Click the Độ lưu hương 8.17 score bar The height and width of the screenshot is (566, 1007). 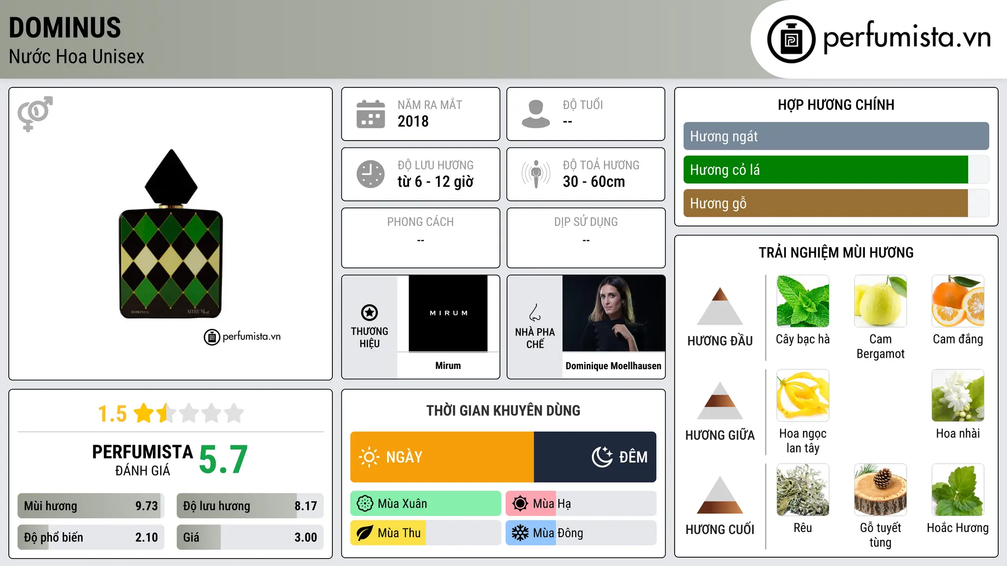(x=250, y=506)
